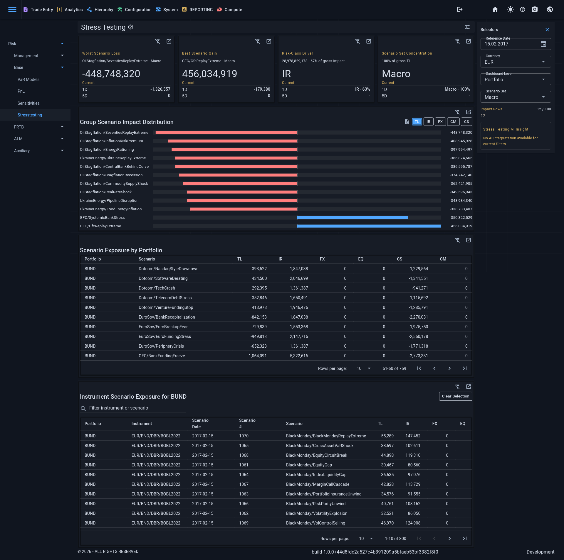Click the logout icon in top bar
Viewport: 564px width, 560px height.
tap(460, 9)
